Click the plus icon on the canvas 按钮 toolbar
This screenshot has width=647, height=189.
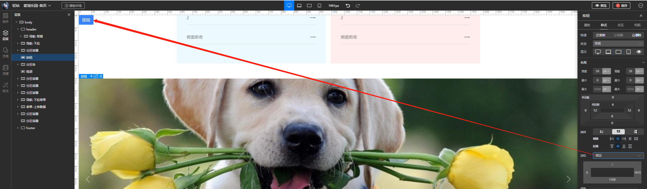pyautogui.click(x=91, y=76)
